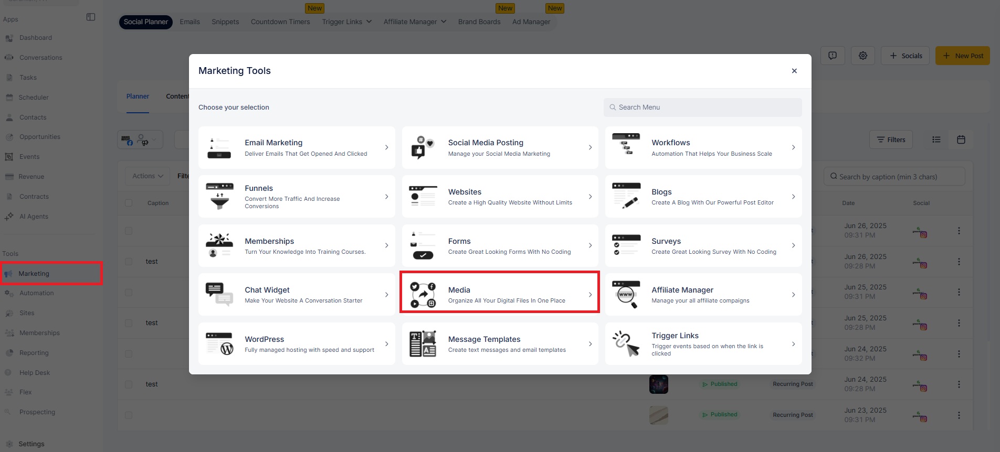The height and width of the screenshot is (452, 1000).
Task: Click the Chat Widget speech bubble icon
Action: 219,294
